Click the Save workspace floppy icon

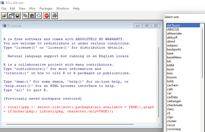[17, 16]
